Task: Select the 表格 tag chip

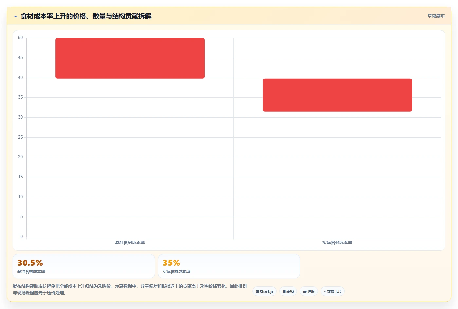Action: point(288,291)
